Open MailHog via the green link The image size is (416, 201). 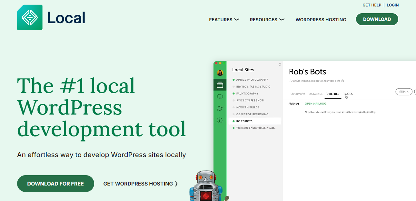click(x=315, y=104)
